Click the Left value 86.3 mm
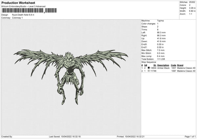This screenshot has height=139, width=197. tap(161, 32)
